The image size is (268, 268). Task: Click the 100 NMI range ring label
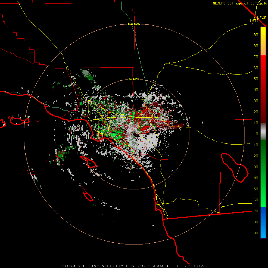click(x=134, y=24)
